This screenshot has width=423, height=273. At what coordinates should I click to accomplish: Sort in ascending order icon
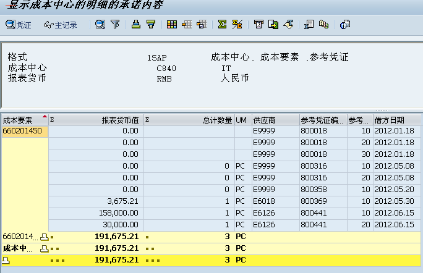pyautogui.click(x=136, y=25)
